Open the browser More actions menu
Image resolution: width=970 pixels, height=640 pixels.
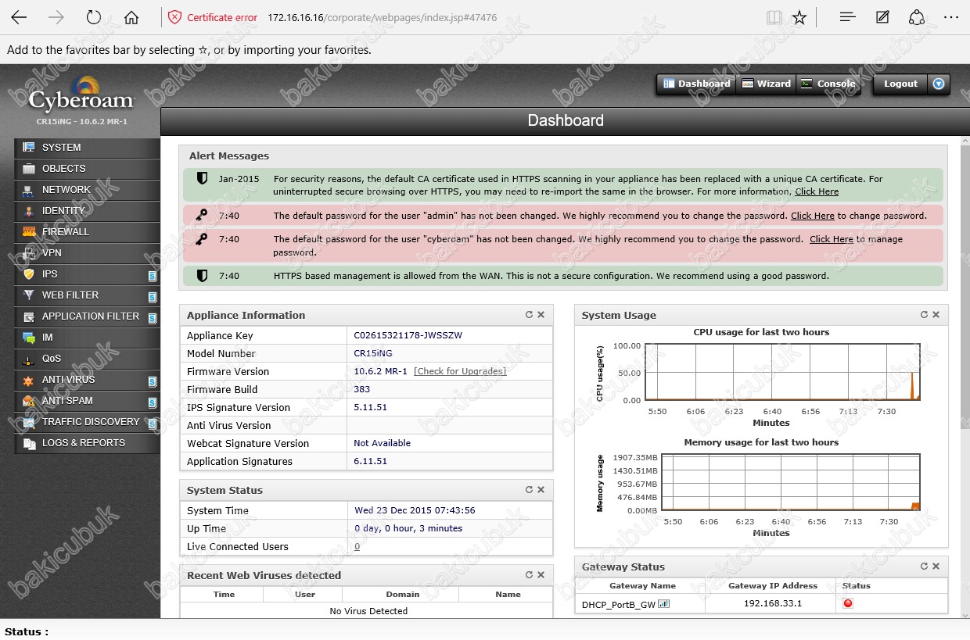pos(950,17)
